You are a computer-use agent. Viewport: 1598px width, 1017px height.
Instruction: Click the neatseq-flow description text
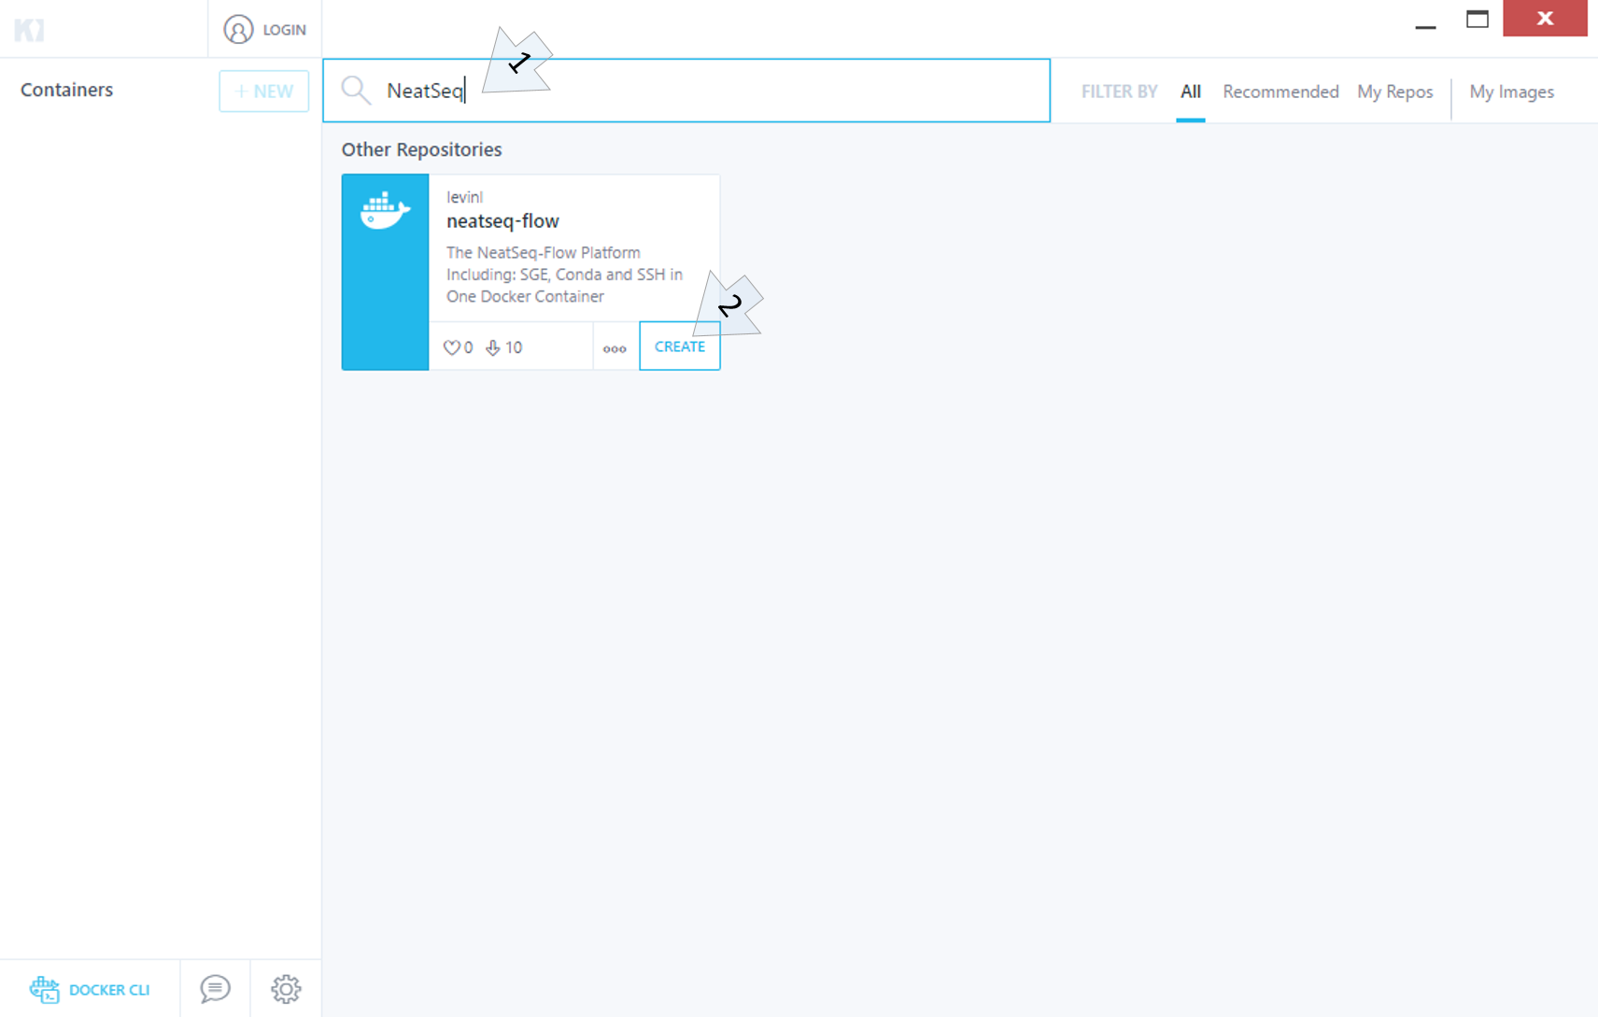click(565, 275)
